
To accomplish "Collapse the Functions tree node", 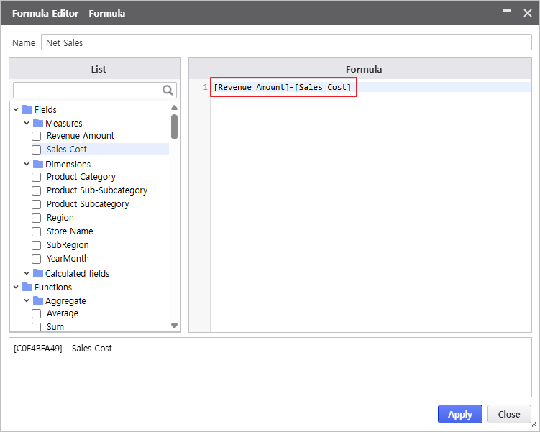I will pyautogui.click(x=16, y=287).
